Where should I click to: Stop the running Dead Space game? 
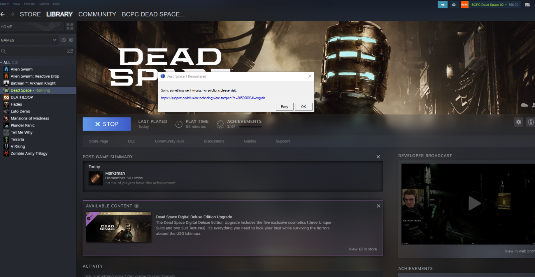click(107, 124)
